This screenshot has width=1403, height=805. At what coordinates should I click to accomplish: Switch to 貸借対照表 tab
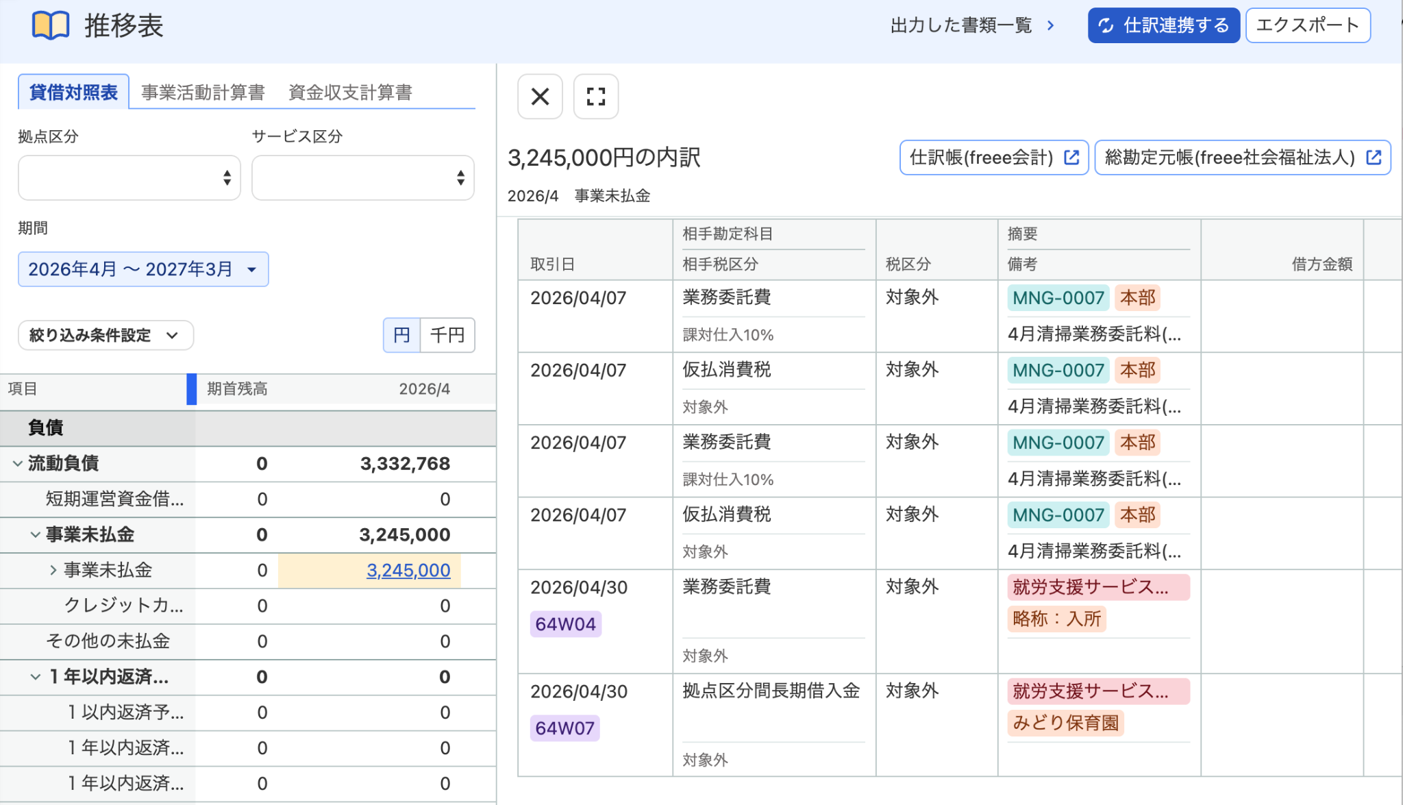coord(73,92)
